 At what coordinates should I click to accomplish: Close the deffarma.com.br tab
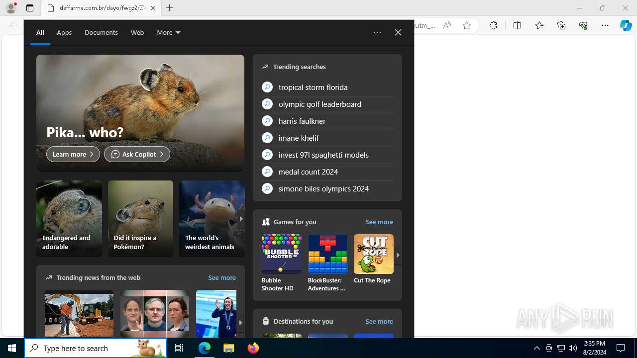point(153,8)
